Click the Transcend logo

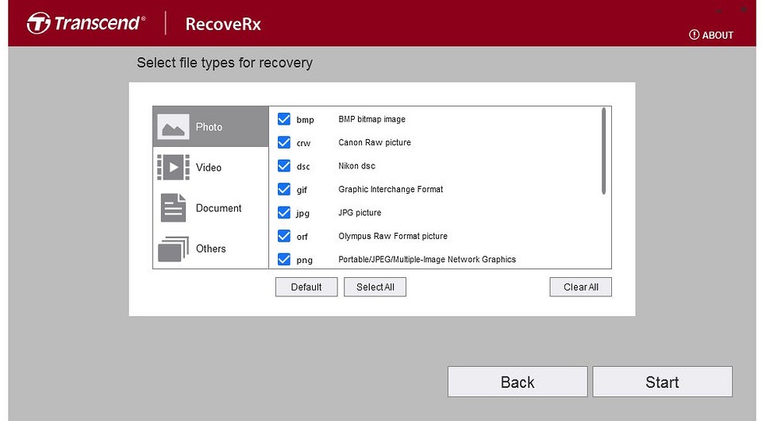tap(86, 23)
